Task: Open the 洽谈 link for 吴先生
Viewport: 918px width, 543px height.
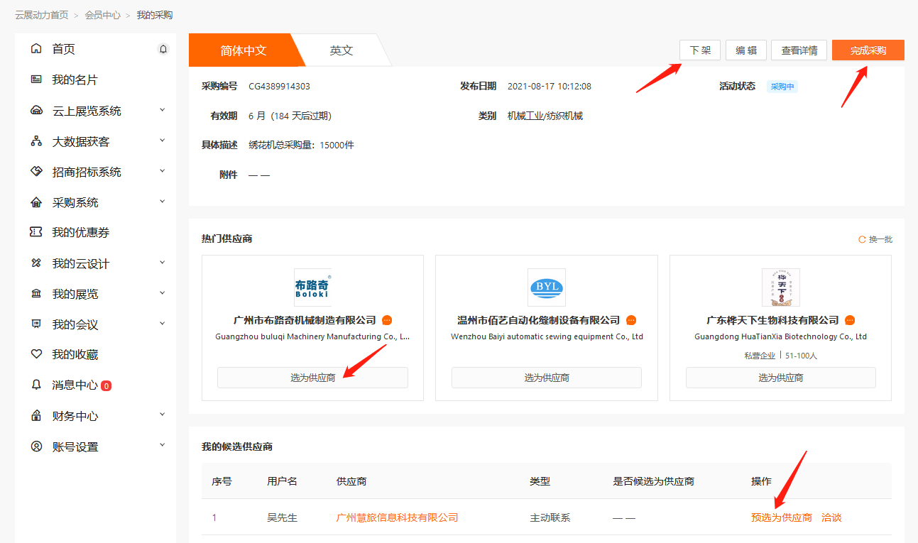Action: tap(831, 517)
